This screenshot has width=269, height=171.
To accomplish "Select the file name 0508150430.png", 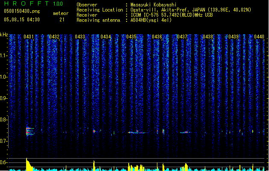I will 22,11.
